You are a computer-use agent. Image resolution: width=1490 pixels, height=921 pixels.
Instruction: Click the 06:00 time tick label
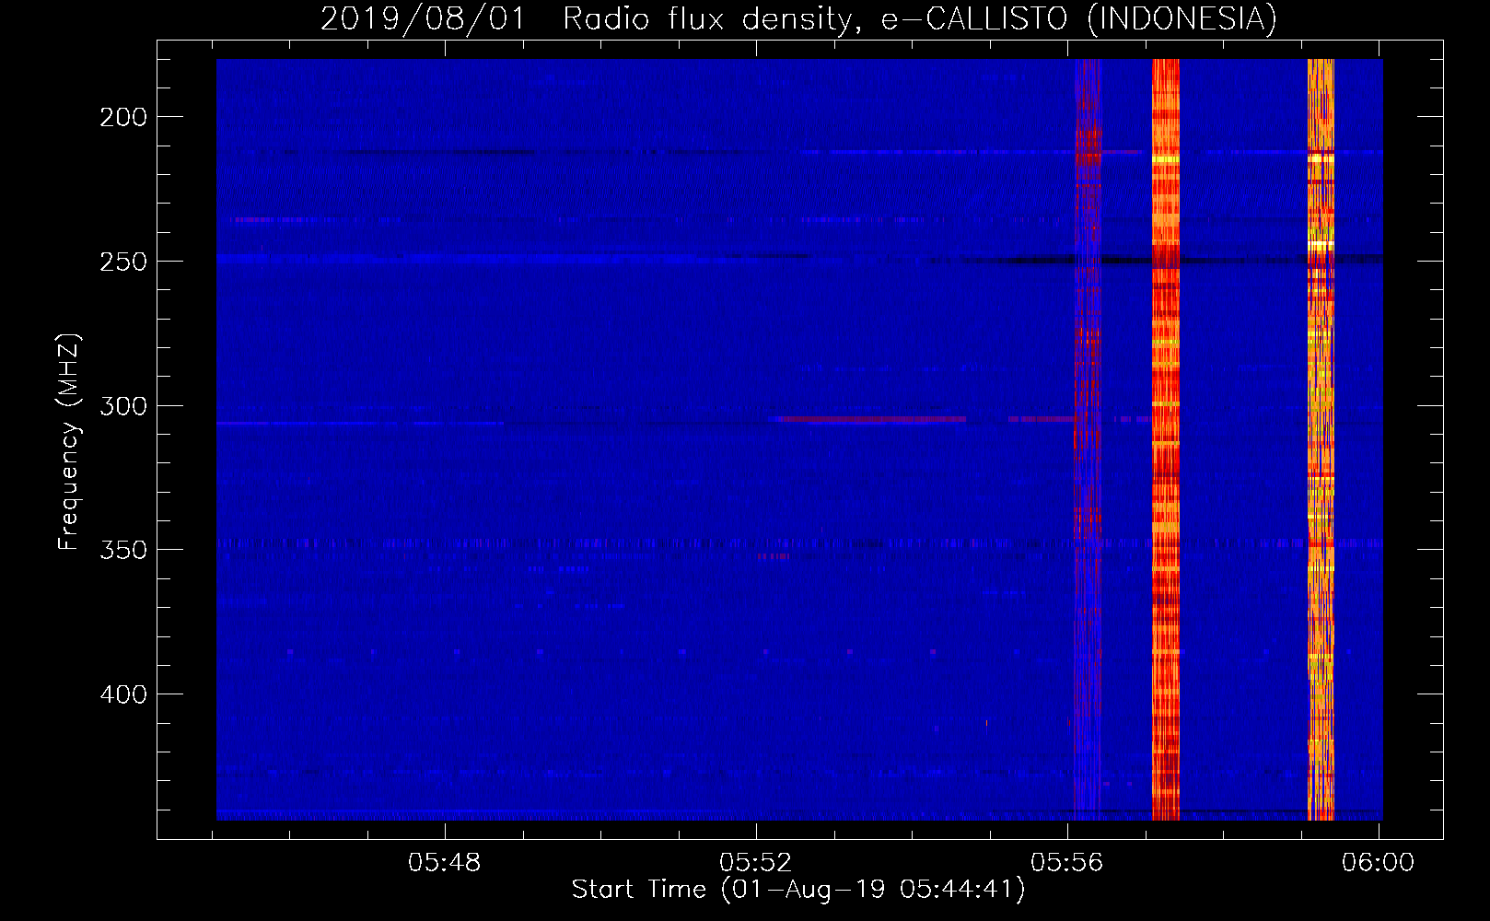click(1379, 863)
